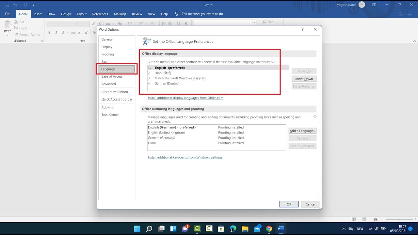Click the Redo icon in title bar
418x235 pixels.
click(25, 5)
